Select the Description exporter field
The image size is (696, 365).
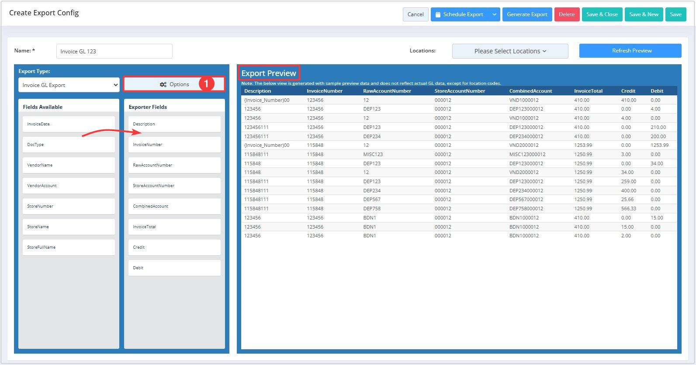[x=174, y=124]
